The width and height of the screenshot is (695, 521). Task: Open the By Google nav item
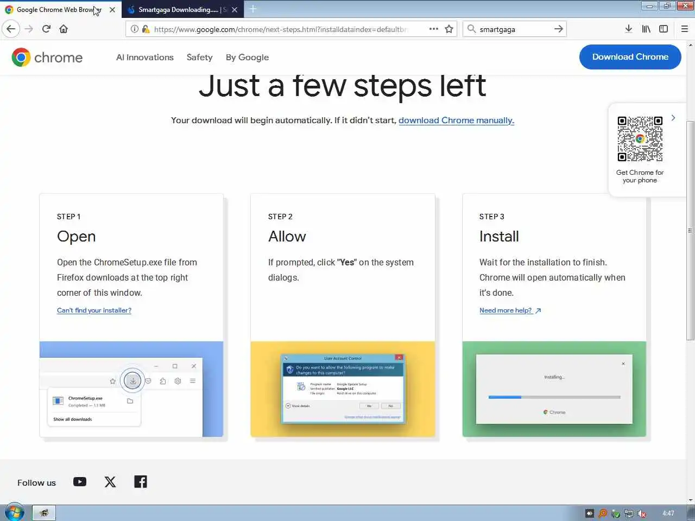coord(247,58)
